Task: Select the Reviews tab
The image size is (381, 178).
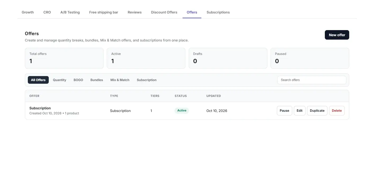Action: (135, 12)
